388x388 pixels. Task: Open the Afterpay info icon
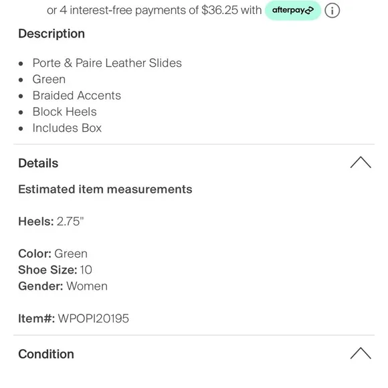pos(332,11)
